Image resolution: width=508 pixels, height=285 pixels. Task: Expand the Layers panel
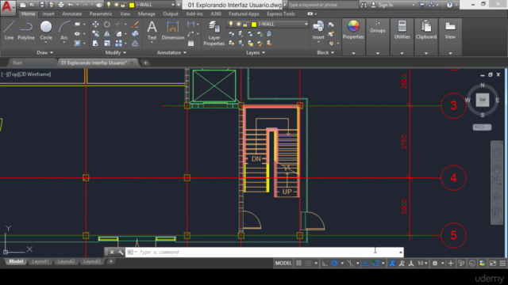point(256,52)
